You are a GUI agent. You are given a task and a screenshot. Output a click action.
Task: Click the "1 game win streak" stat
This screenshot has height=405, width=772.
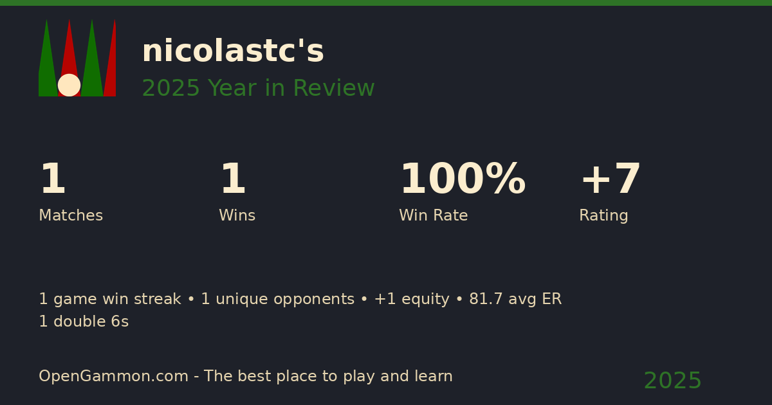pyautogui.click(x=110, y=300)
